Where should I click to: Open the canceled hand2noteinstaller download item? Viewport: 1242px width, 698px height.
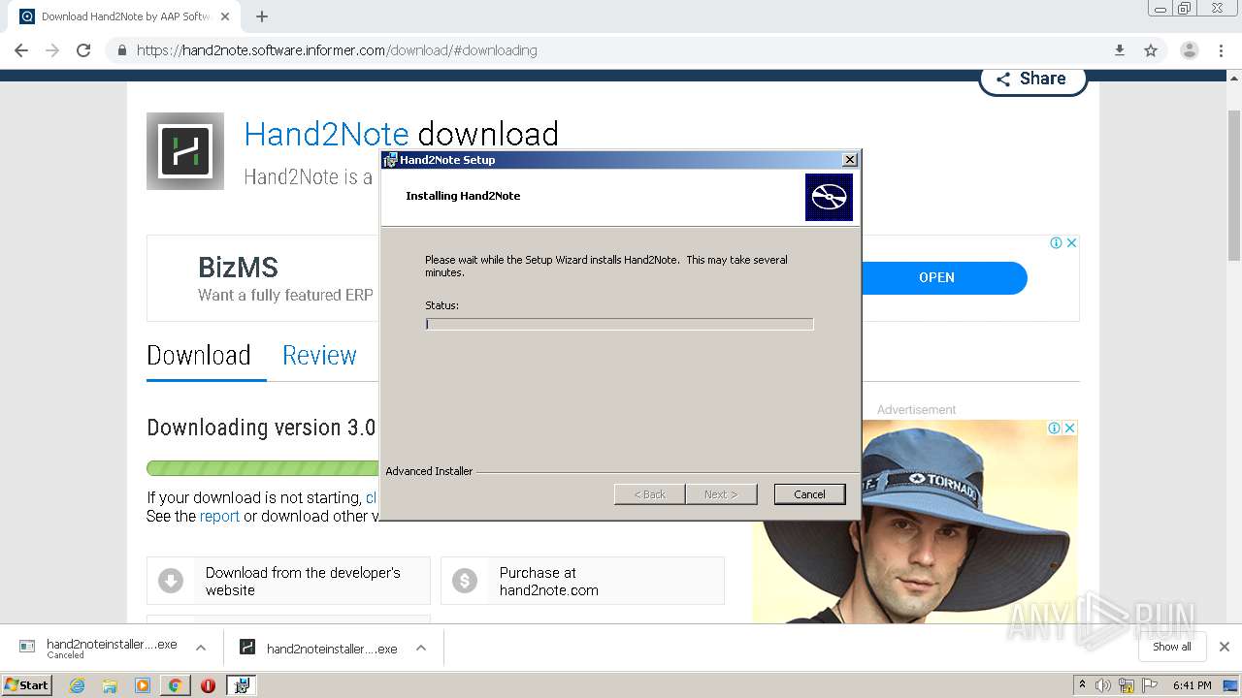click(99, 648)
